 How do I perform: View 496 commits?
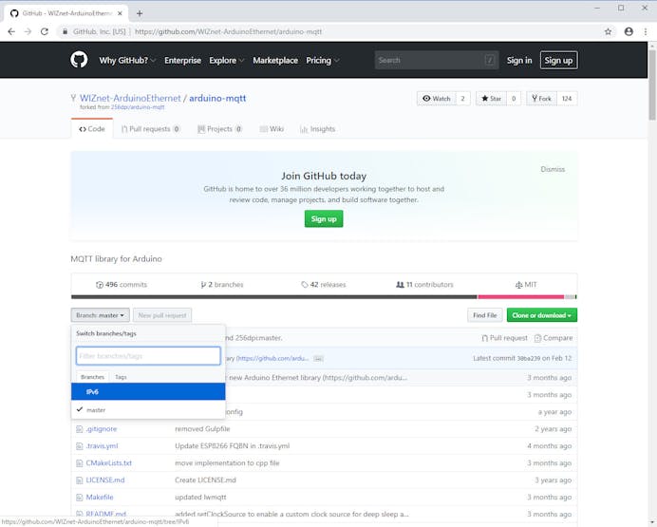point(122,285)
